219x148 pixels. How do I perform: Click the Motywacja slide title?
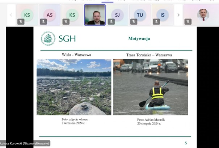[139, 39]
